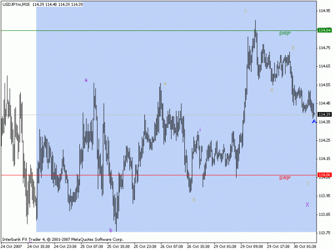Click the purple X wave label
The height and width of the screenshot is (250, 333).
[x=307, y=205]
